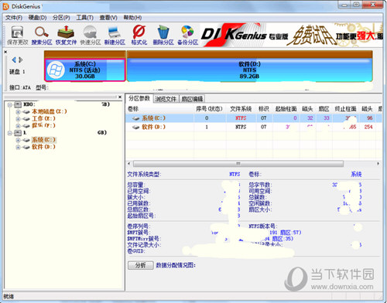Image resolution: width=387 pixels, height=303 pixels.
Task: Click the 分析 (Analyze) button
Action: pyautogui.click(x=141, y=265)
